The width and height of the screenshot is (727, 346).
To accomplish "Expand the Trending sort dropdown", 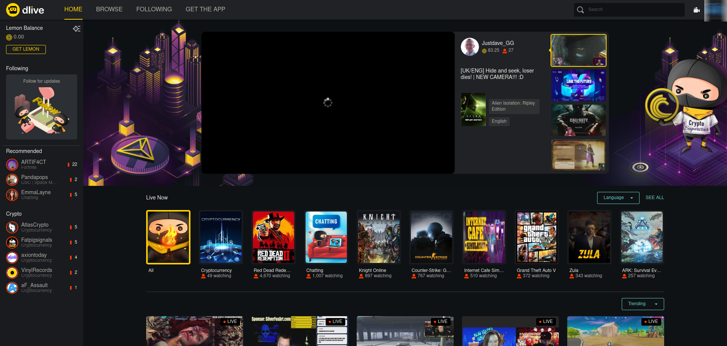I will (643, 304).
